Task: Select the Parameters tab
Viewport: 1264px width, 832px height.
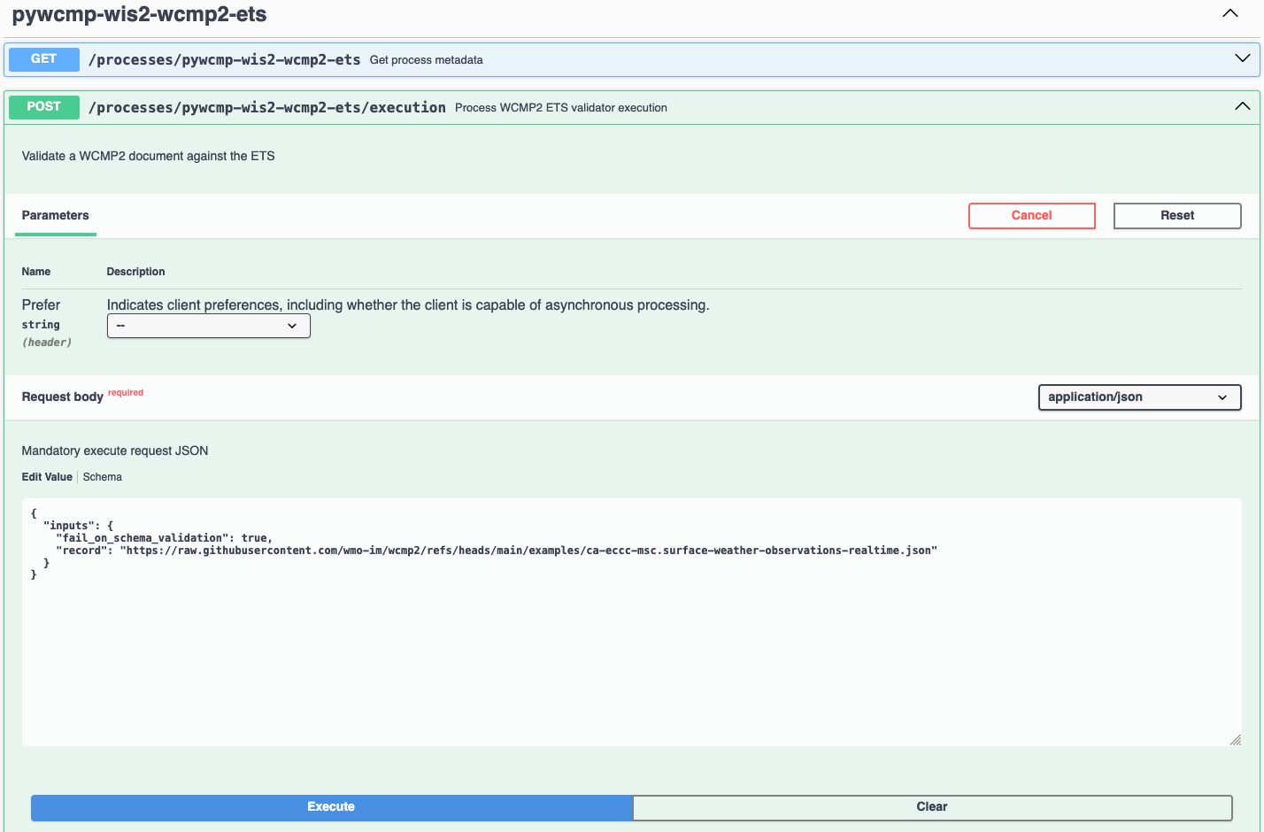Action: 55,215
